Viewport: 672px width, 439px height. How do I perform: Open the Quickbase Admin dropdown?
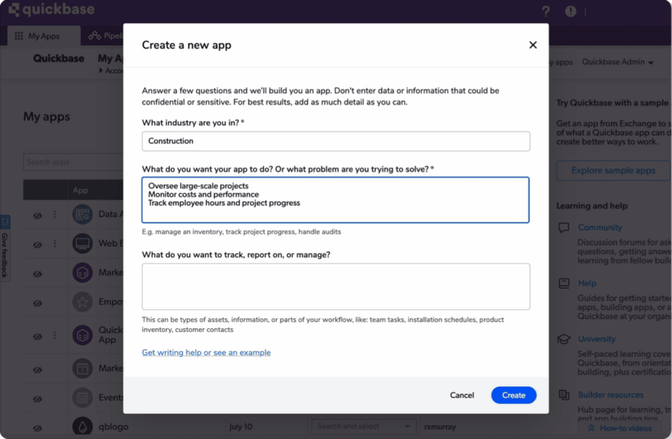[x=618, y=62]
